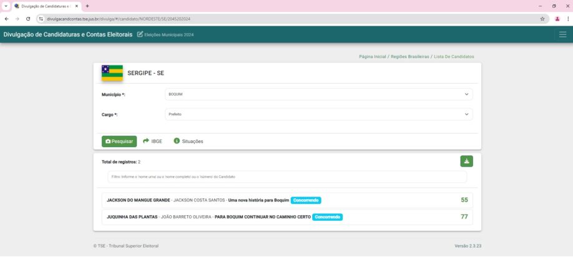573x262 pixels.
Task: Bookmark this page with the star icon
Action: point(542,19)
